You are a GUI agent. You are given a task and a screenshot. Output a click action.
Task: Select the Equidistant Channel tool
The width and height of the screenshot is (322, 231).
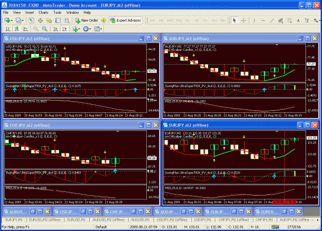[280, 20]
